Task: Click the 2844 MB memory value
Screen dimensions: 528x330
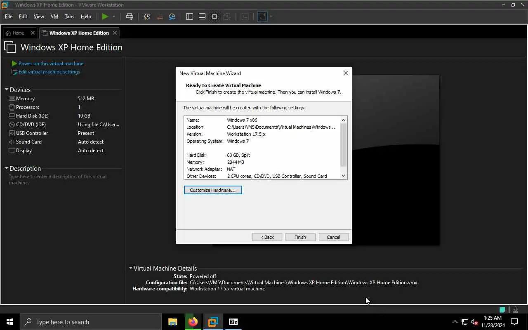Action: pyautogui.click(x=236, y=162)
